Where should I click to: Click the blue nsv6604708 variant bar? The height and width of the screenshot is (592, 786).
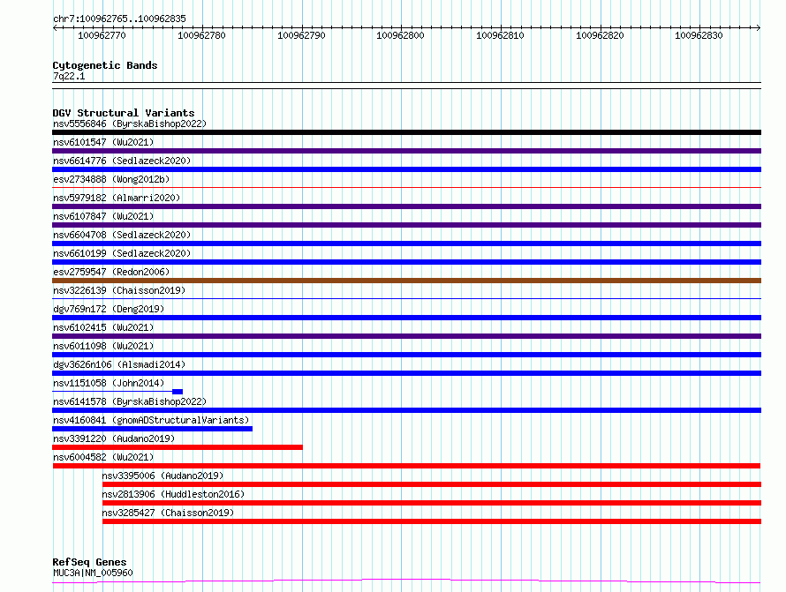(x=406, y=244)
